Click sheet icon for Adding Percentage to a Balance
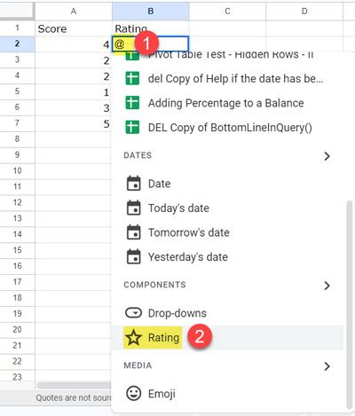This screenshot has width=355, height=416. (132, 103)
